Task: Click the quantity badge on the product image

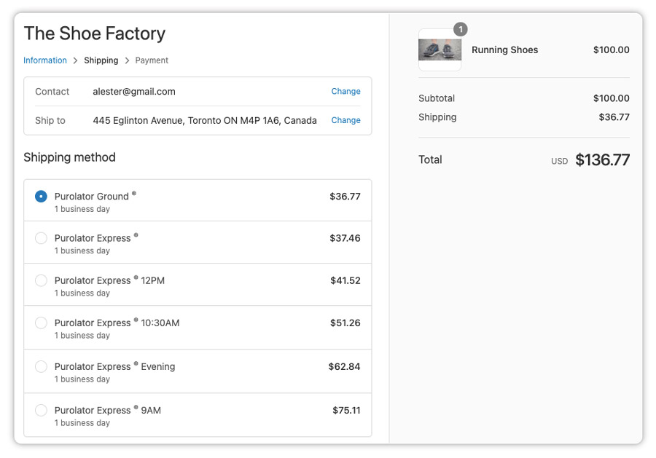Action: 460,29
